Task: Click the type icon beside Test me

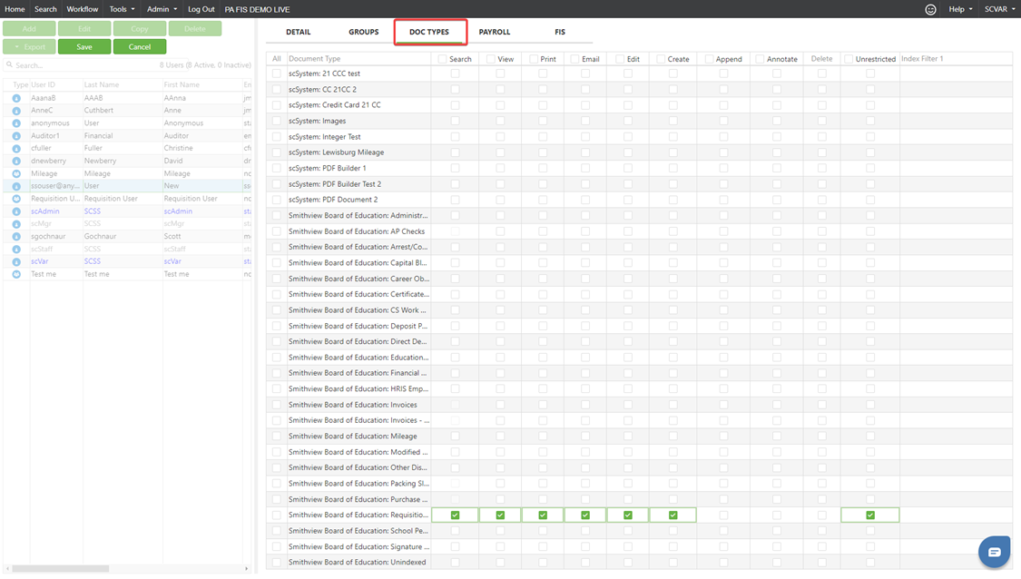Action: point(16,274)
